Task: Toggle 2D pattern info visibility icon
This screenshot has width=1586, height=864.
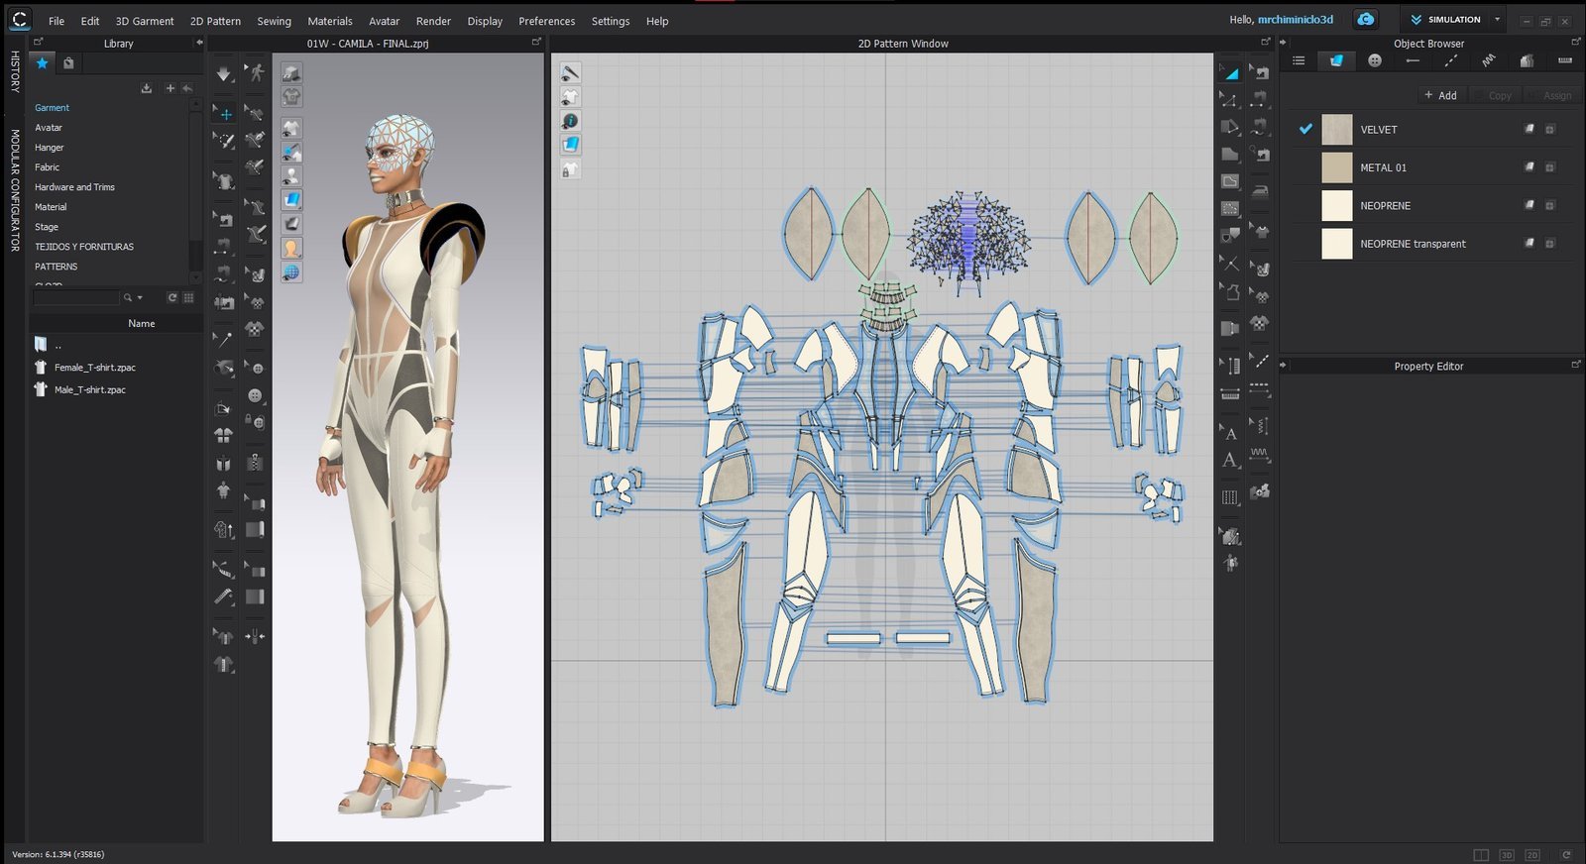Action: coord(570,121)
